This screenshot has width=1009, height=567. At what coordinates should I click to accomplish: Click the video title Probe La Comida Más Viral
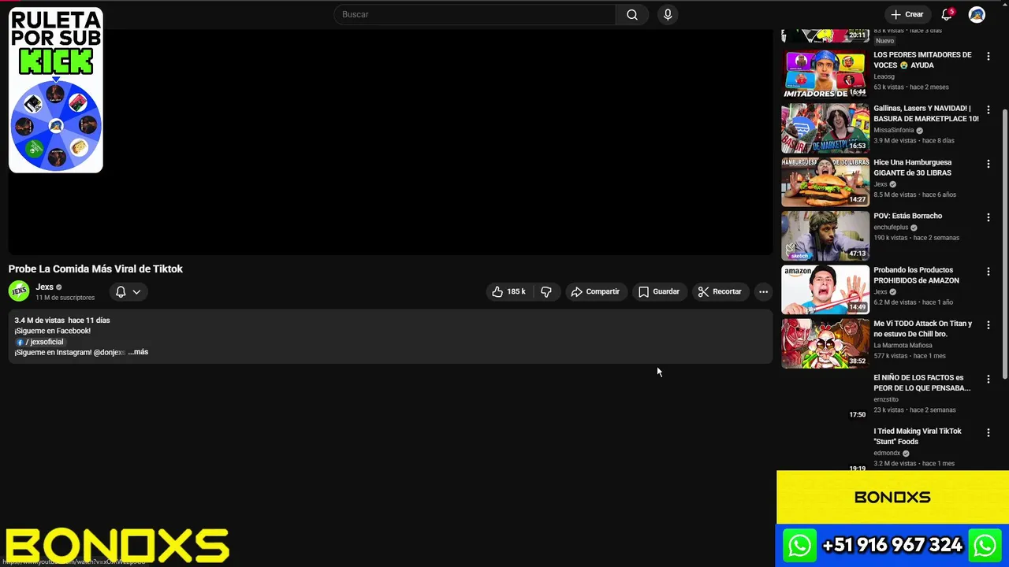tap(95, 269)
